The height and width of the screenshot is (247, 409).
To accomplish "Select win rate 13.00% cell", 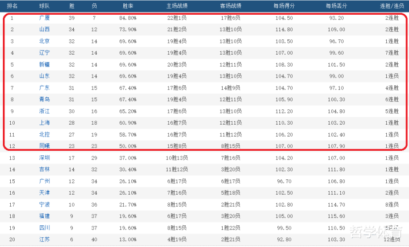I will pos(128,240).
